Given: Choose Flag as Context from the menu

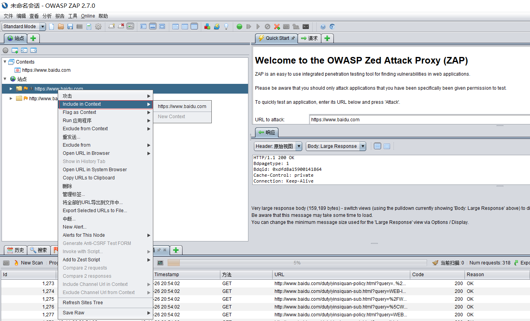Looking at the screenshot, I should click(105, 112).
